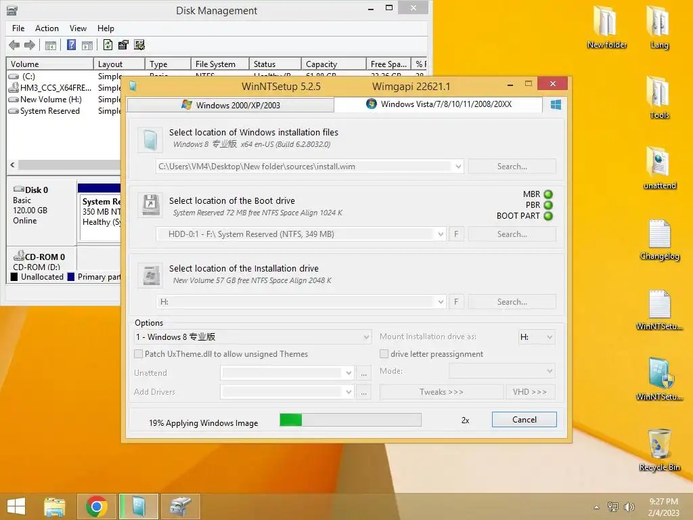Click the Add Drivers browse ellipsis button
Image resolution: width=693 pixels, height=520 pixels.
[x=363, y=392]
